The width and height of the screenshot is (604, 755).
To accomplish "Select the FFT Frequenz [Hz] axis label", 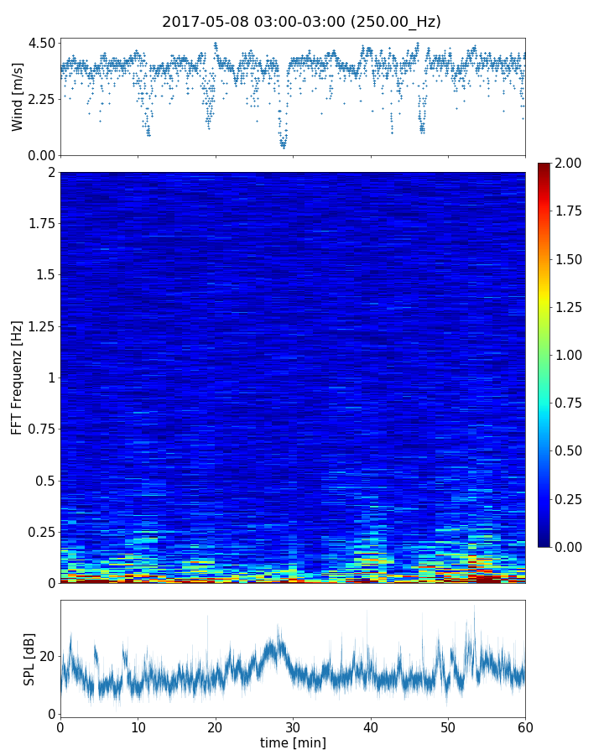I will [x=18, y=377].
